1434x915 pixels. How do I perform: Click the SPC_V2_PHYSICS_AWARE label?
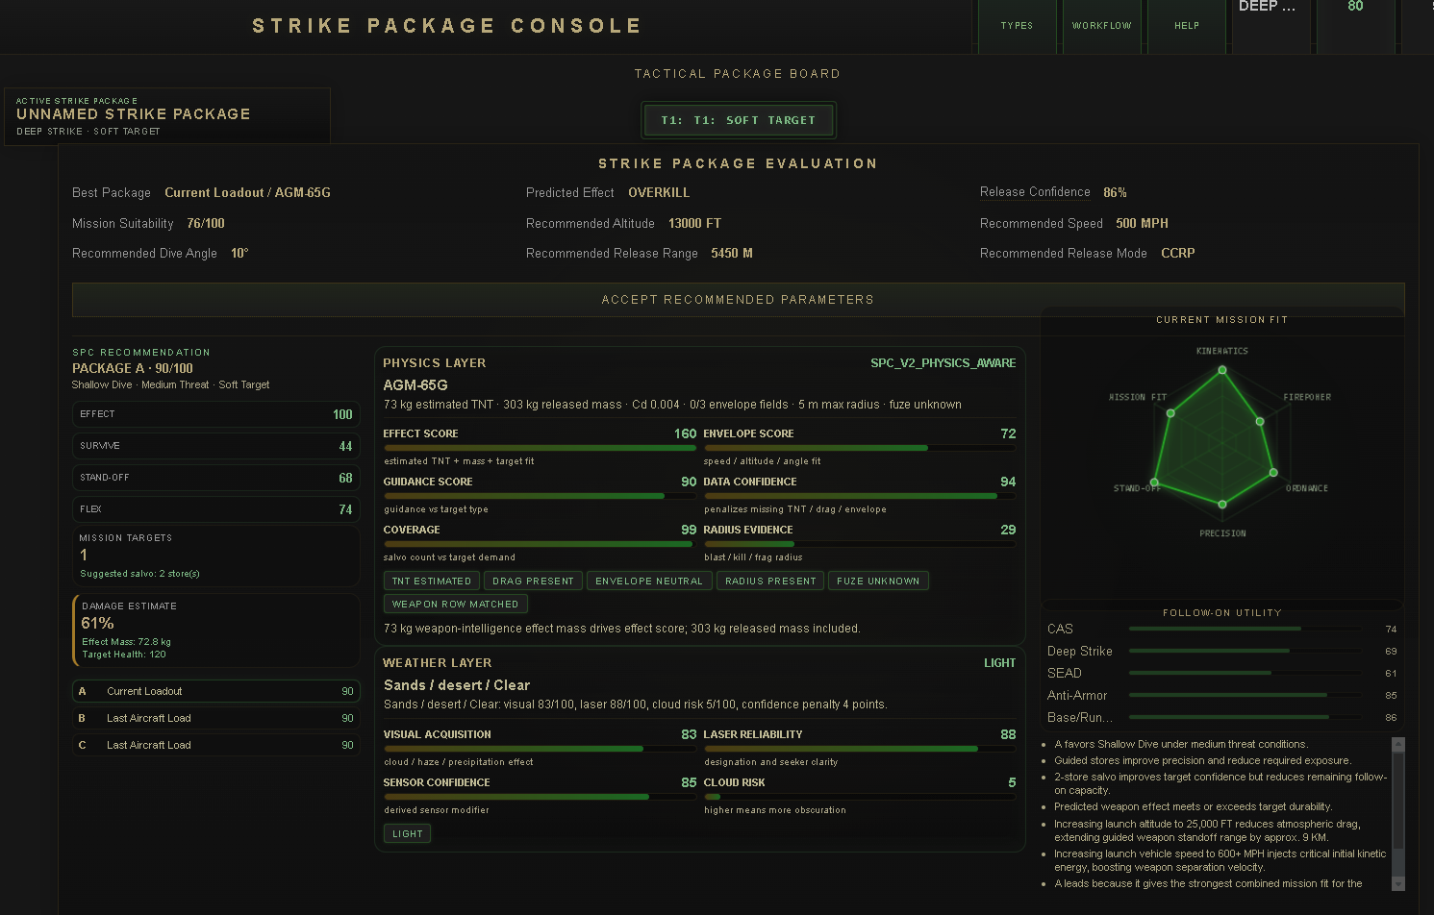point(943,363)
